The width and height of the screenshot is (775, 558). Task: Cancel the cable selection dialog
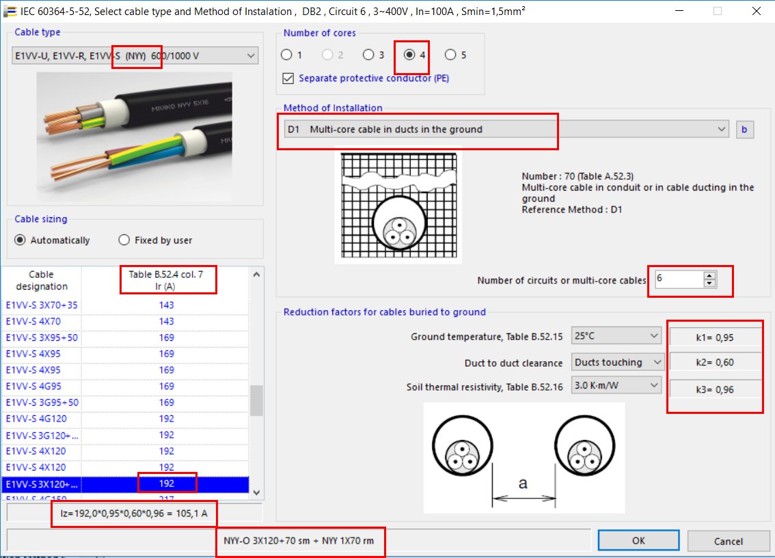pyautogui.click(x=729, y=540)
